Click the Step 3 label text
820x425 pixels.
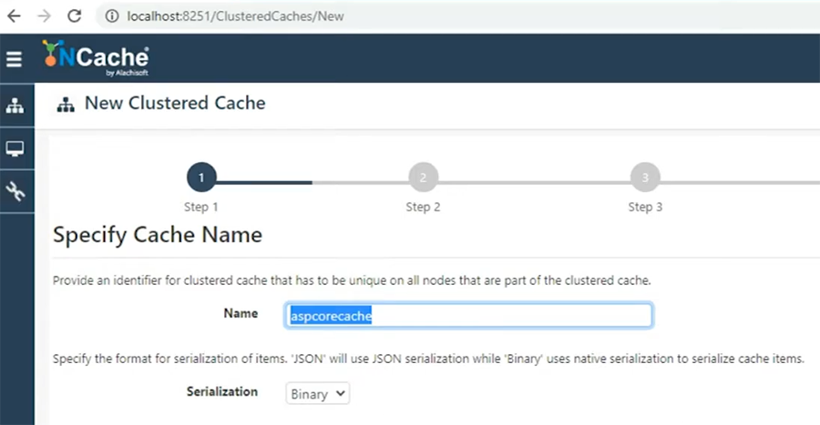click(x=645, y=207)
